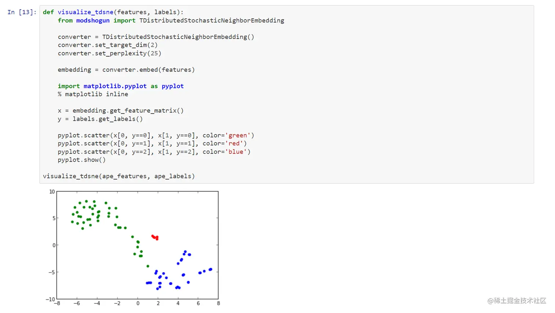Click the get_feature_matrix() code line
This screenshot has width=555, height=313.
(x=120, y=111)
